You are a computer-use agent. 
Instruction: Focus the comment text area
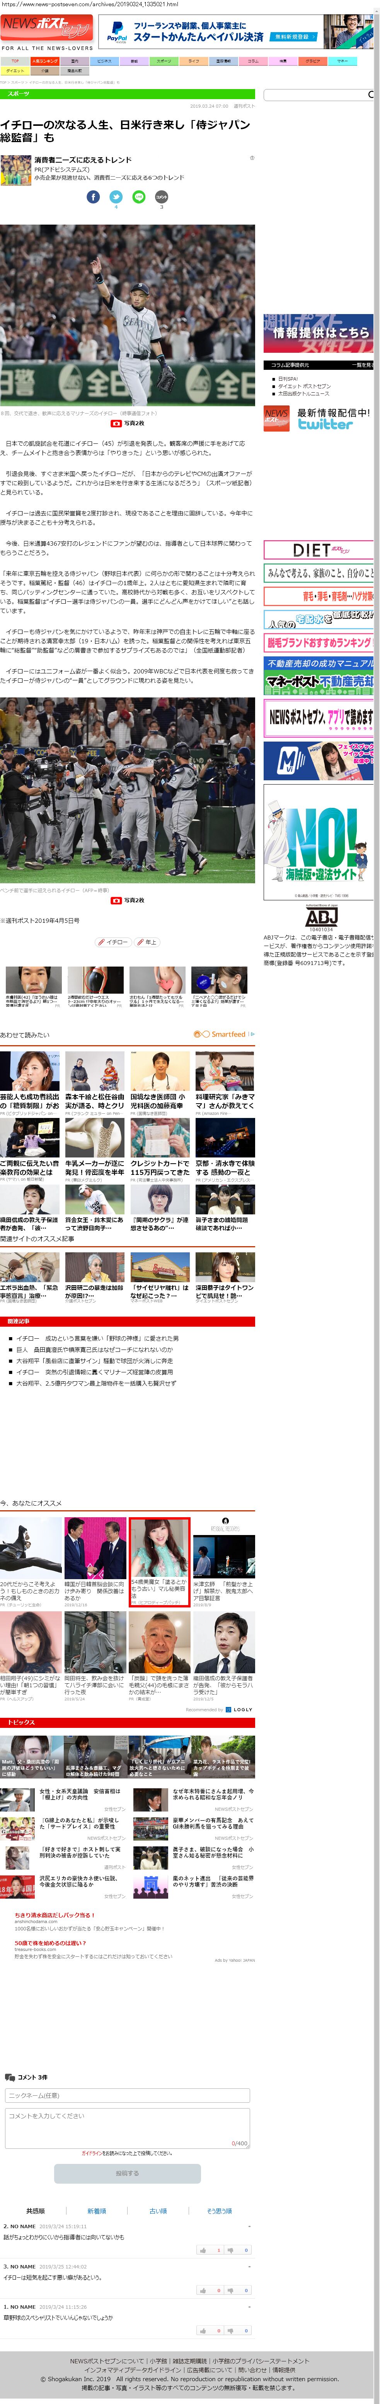128,2124
